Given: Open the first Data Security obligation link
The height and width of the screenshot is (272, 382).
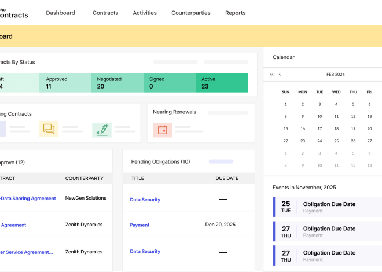Looking at the screenshot, I should point(145,200).
